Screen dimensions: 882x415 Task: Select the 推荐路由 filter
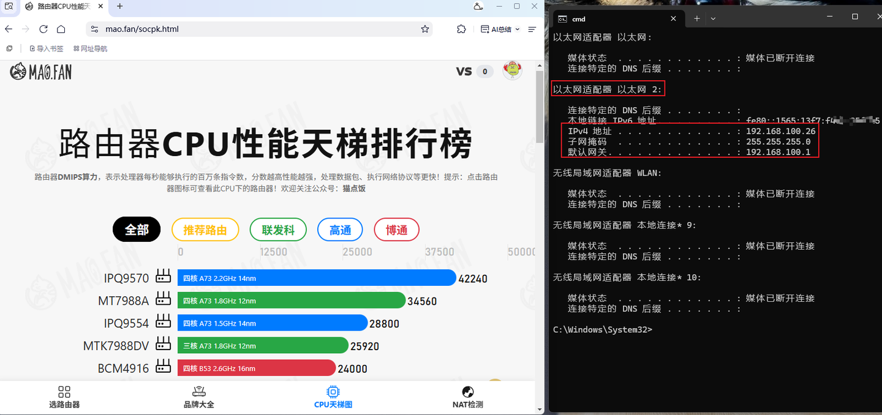click(205, 230)
